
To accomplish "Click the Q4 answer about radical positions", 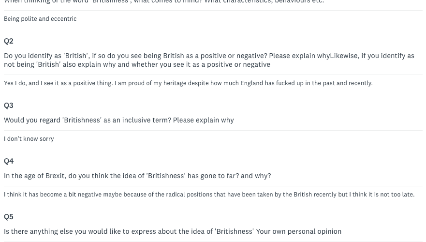I will pyautogui.click(x=209, y=195).
